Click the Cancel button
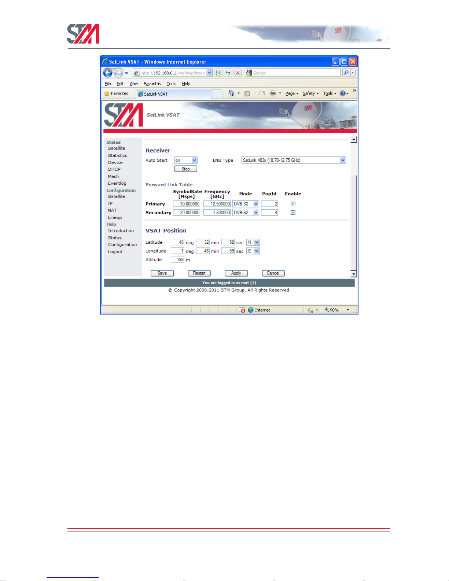The height and width of the screenshot is (581, 449). (x=273, y=273)
